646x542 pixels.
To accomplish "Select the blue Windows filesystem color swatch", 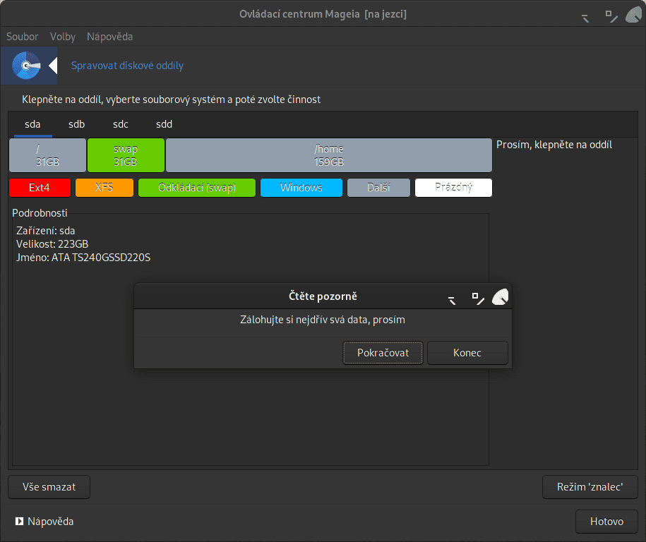I will point(301,188).
